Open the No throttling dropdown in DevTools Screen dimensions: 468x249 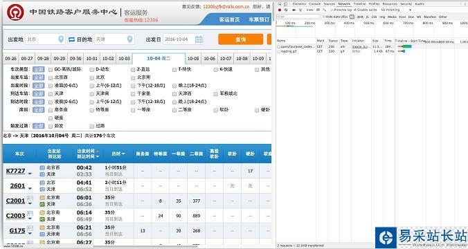click(x=396, y=10)
